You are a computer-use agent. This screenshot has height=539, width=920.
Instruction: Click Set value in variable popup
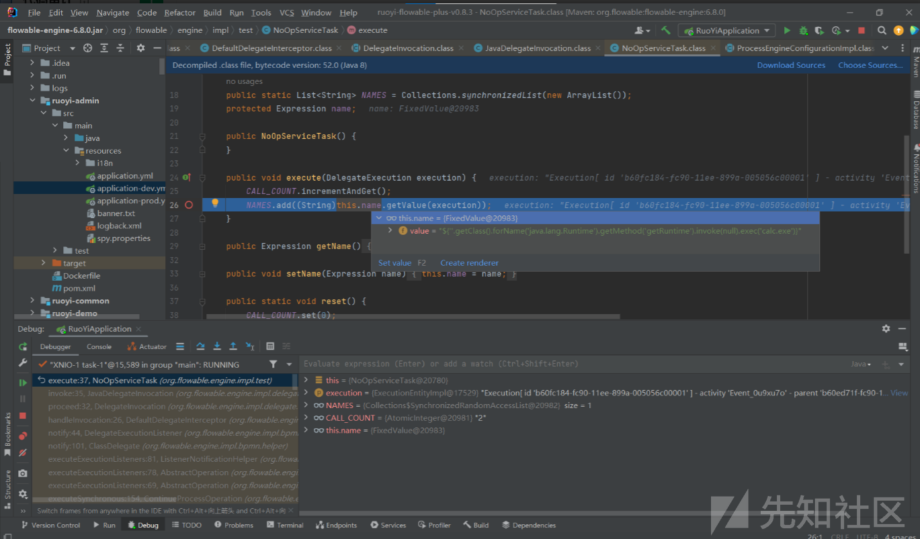394,262
